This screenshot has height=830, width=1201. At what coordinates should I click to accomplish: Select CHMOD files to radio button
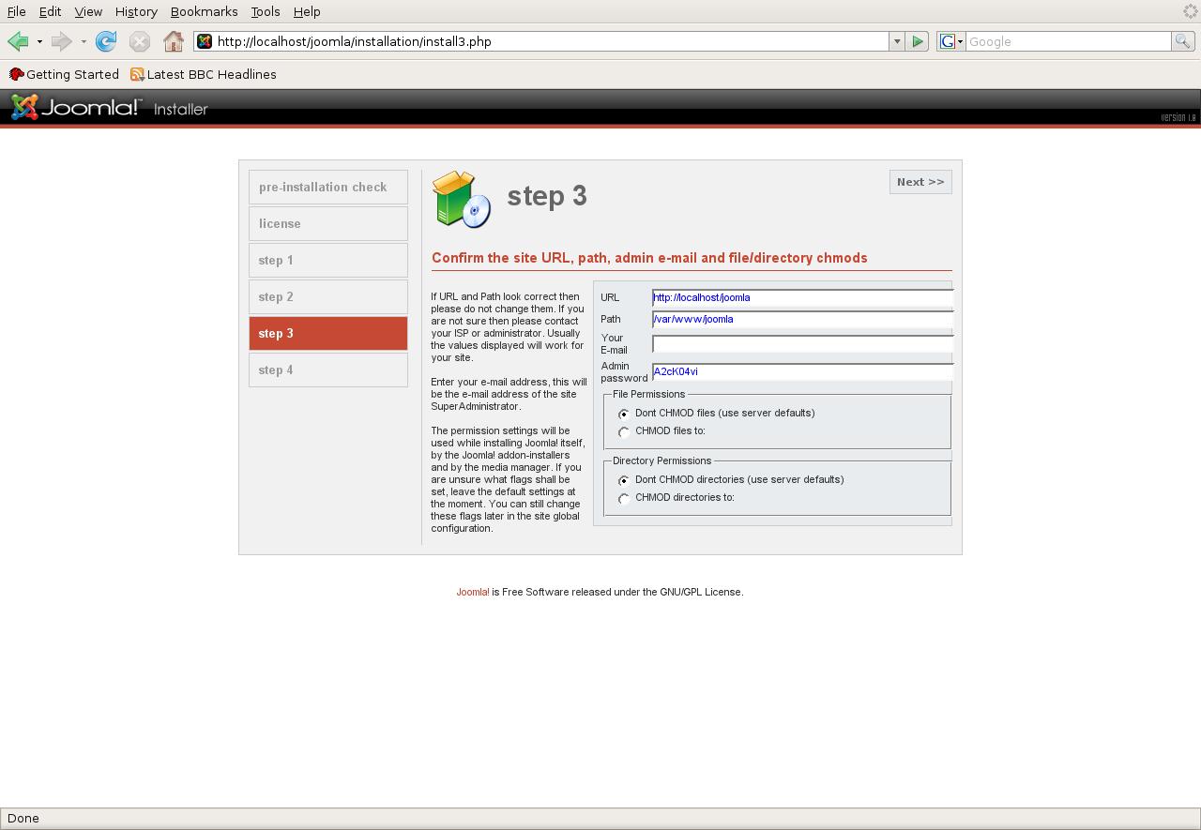pos(624,432)
